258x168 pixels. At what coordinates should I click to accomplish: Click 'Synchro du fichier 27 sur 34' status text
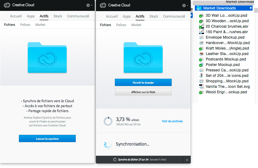pyautogui.click(x=133, y=159)
